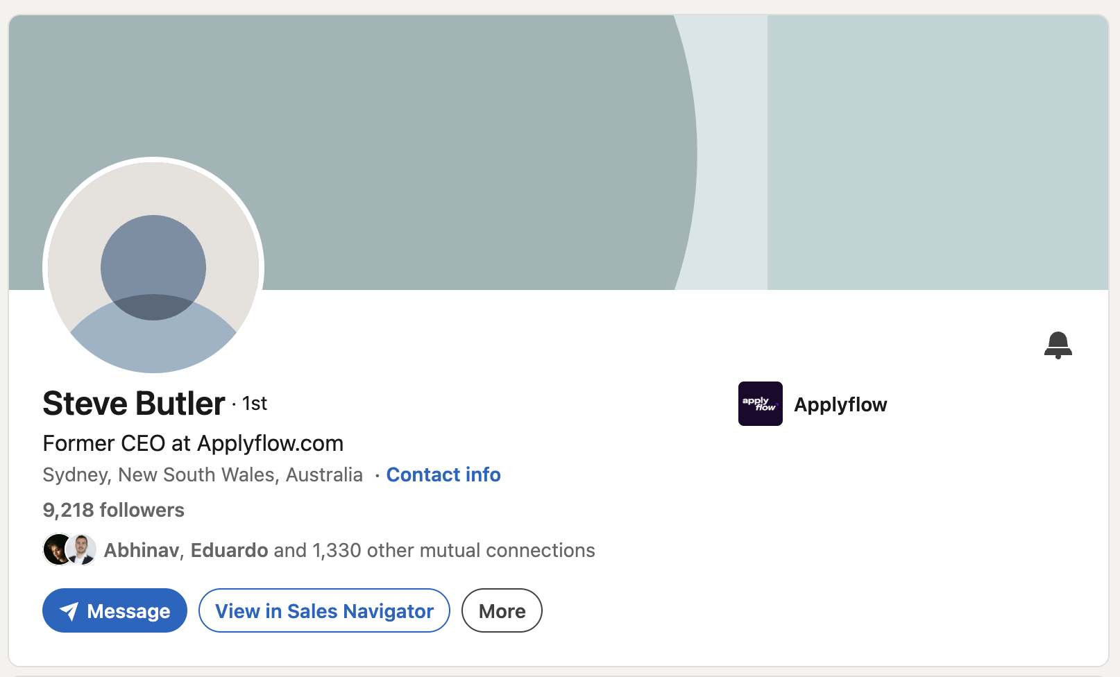Viewport: 1120px width, 677px height.
Task: Click the Former CEO at Applyflow.com headline
Action: coord(193,443)
